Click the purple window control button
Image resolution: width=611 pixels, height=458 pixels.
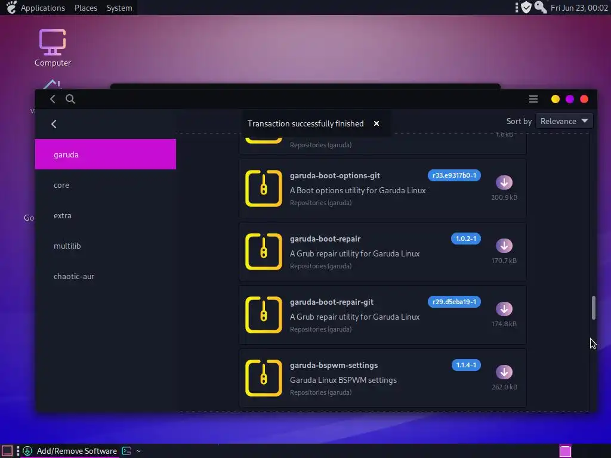click(570, 99)
